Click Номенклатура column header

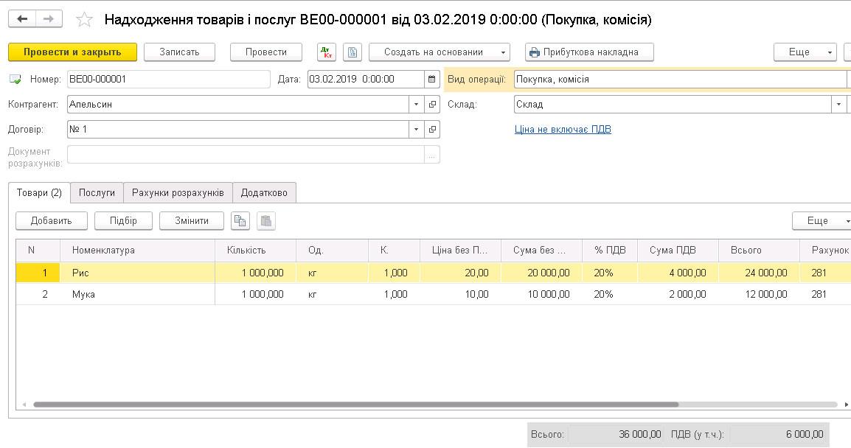(x=137, y=250)
